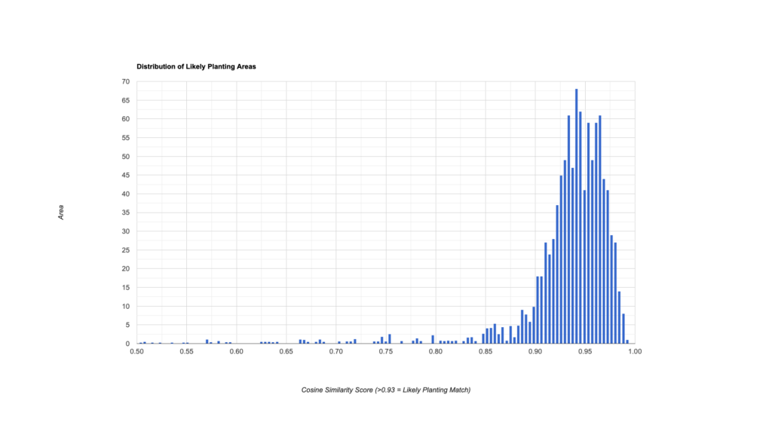The width and height of the screenshot is (772, 425).
Task: Click the 0.90 x-axis tick label
Action: tap(535, 351)
